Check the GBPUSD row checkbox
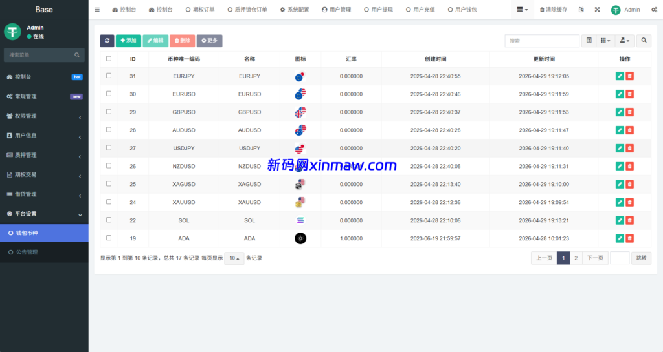Image resolution: width=663 pixels, height=352 pixels. (109, 112)
